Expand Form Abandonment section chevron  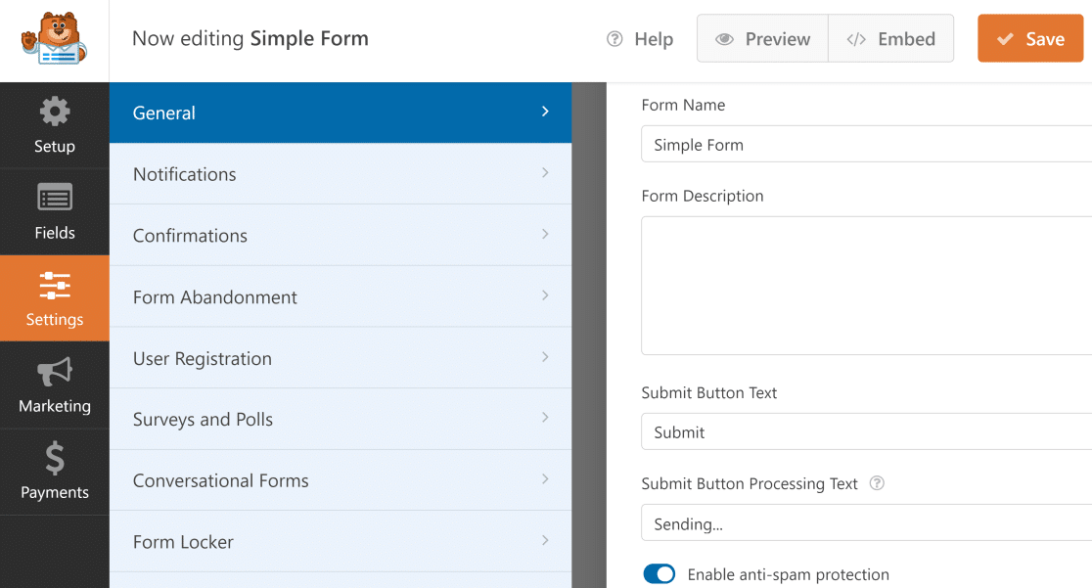[x=545, y=294]
